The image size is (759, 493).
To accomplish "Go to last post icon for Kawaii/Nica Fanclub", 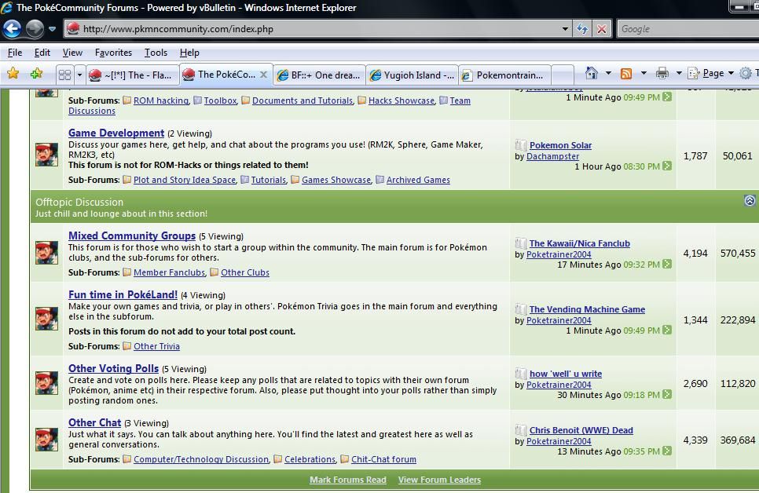I will (x=667, y=264).
